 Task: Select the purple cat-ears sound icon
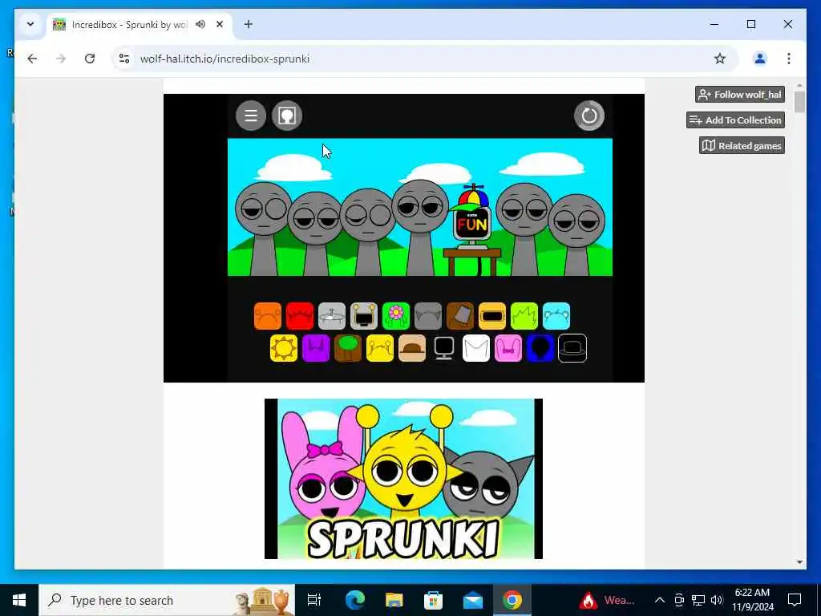pyautogui.click(x=316, y=348)
